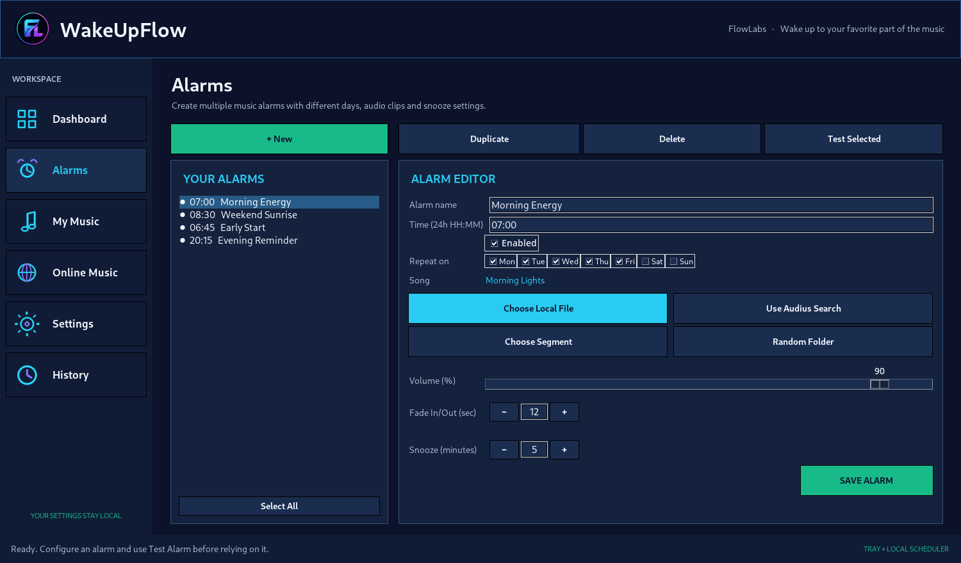Duplicate the selected alarm
This screenshot has height=563, width=961.
[x=489, y=139]
